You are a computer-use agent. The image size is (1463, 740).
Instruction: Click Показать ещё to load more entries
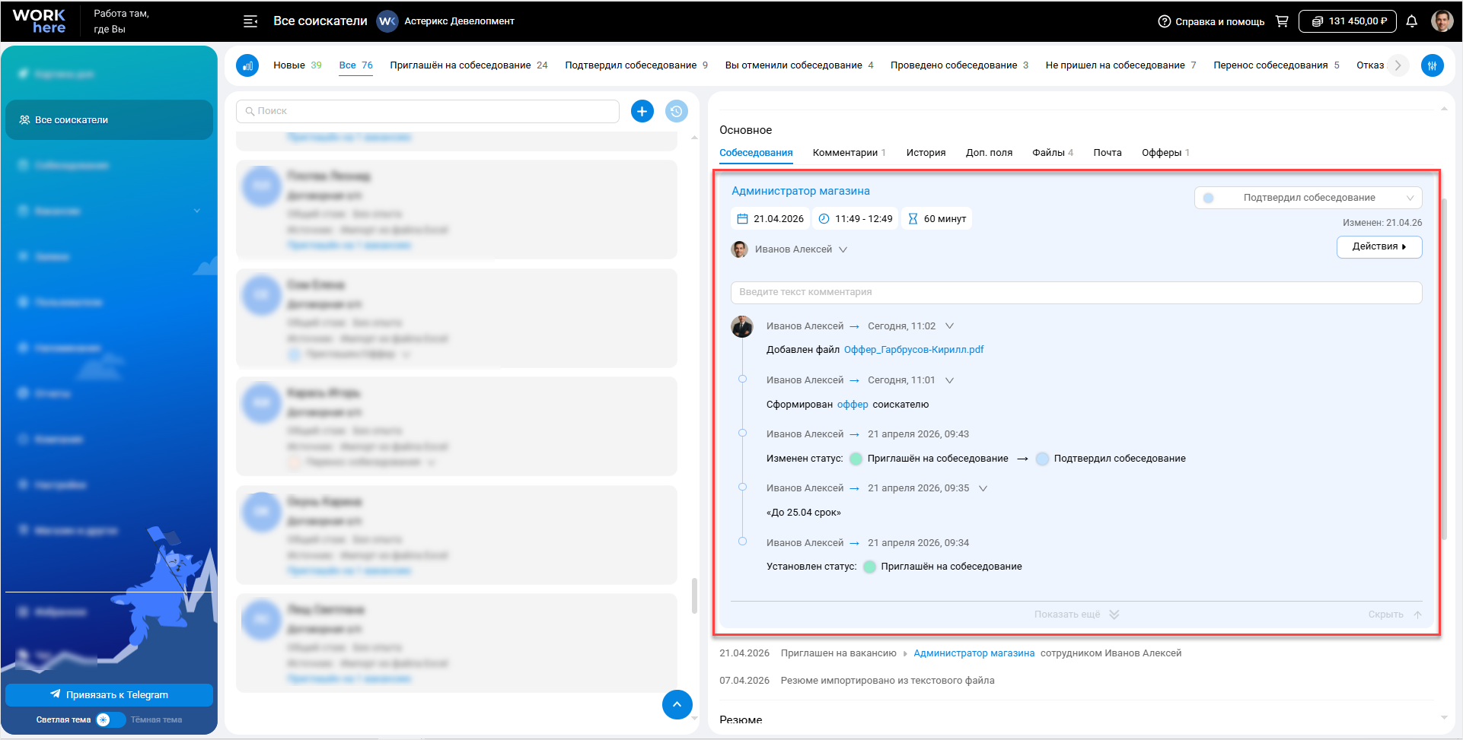point(1076,615)
